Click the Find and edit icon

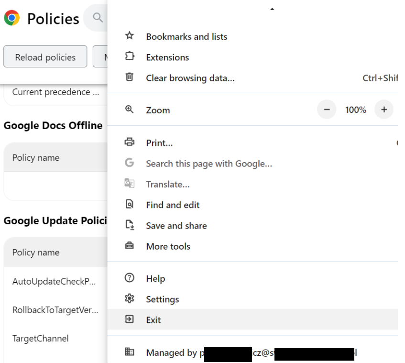(130, 204)
